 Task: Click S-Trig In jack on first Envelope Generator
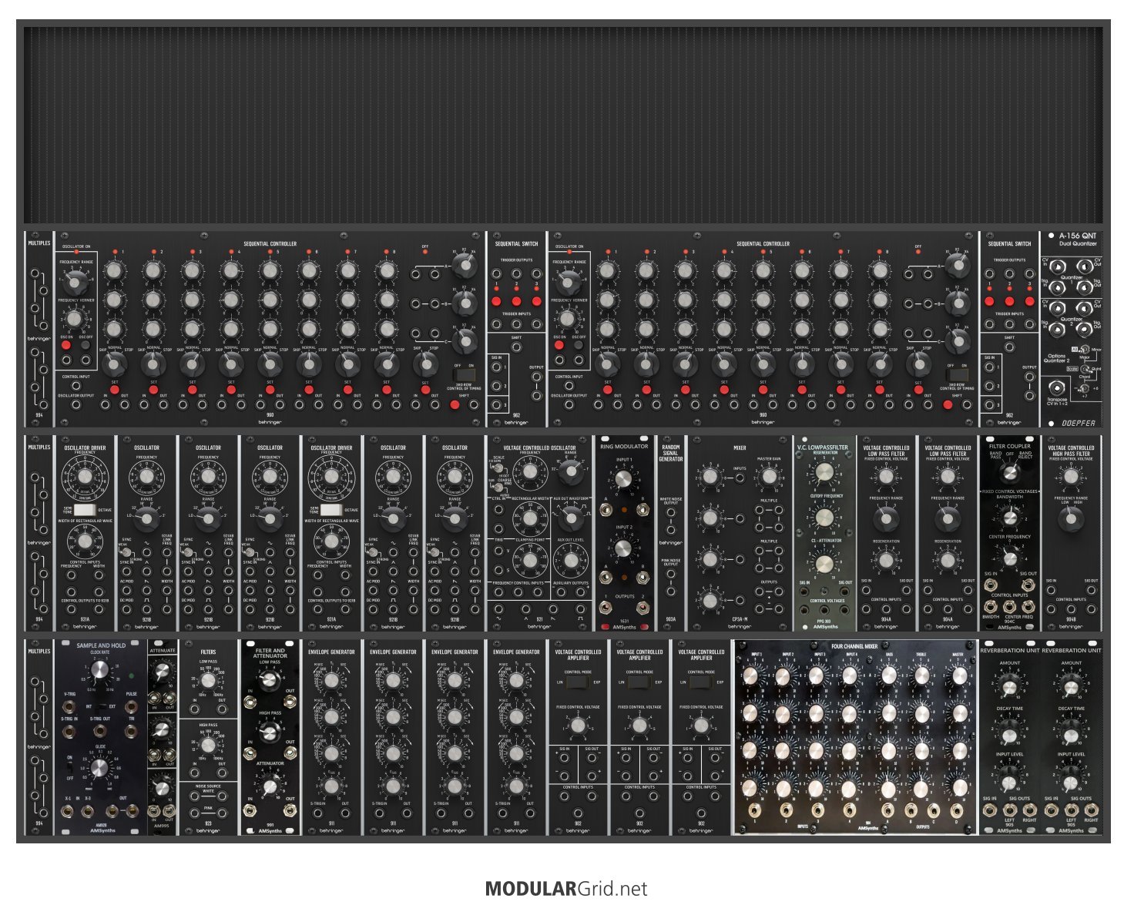[x=317, y=813]
